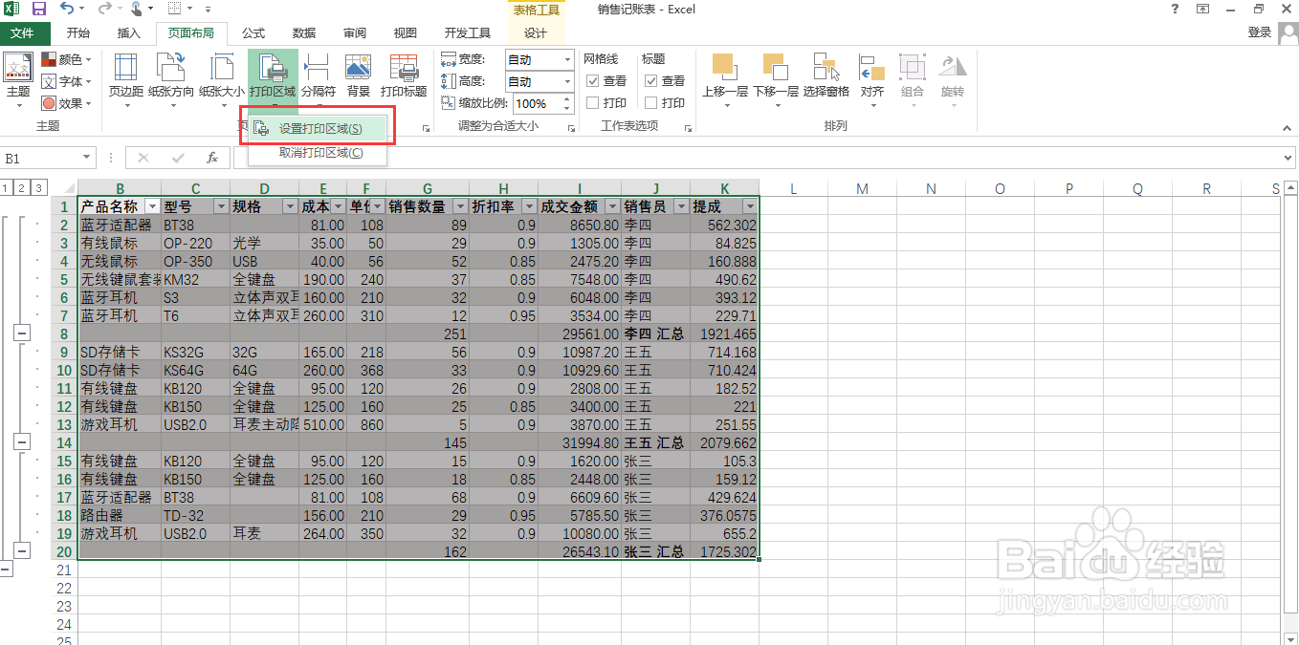Open the 规格 column filter dropdown
The image size is (1299, 645).
tap(290, 206)
